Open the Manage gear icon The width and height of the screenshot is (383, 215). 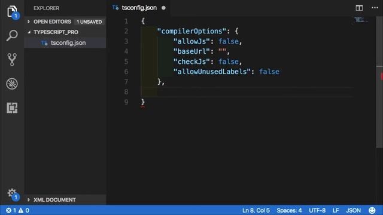click(x=12, y=193)
